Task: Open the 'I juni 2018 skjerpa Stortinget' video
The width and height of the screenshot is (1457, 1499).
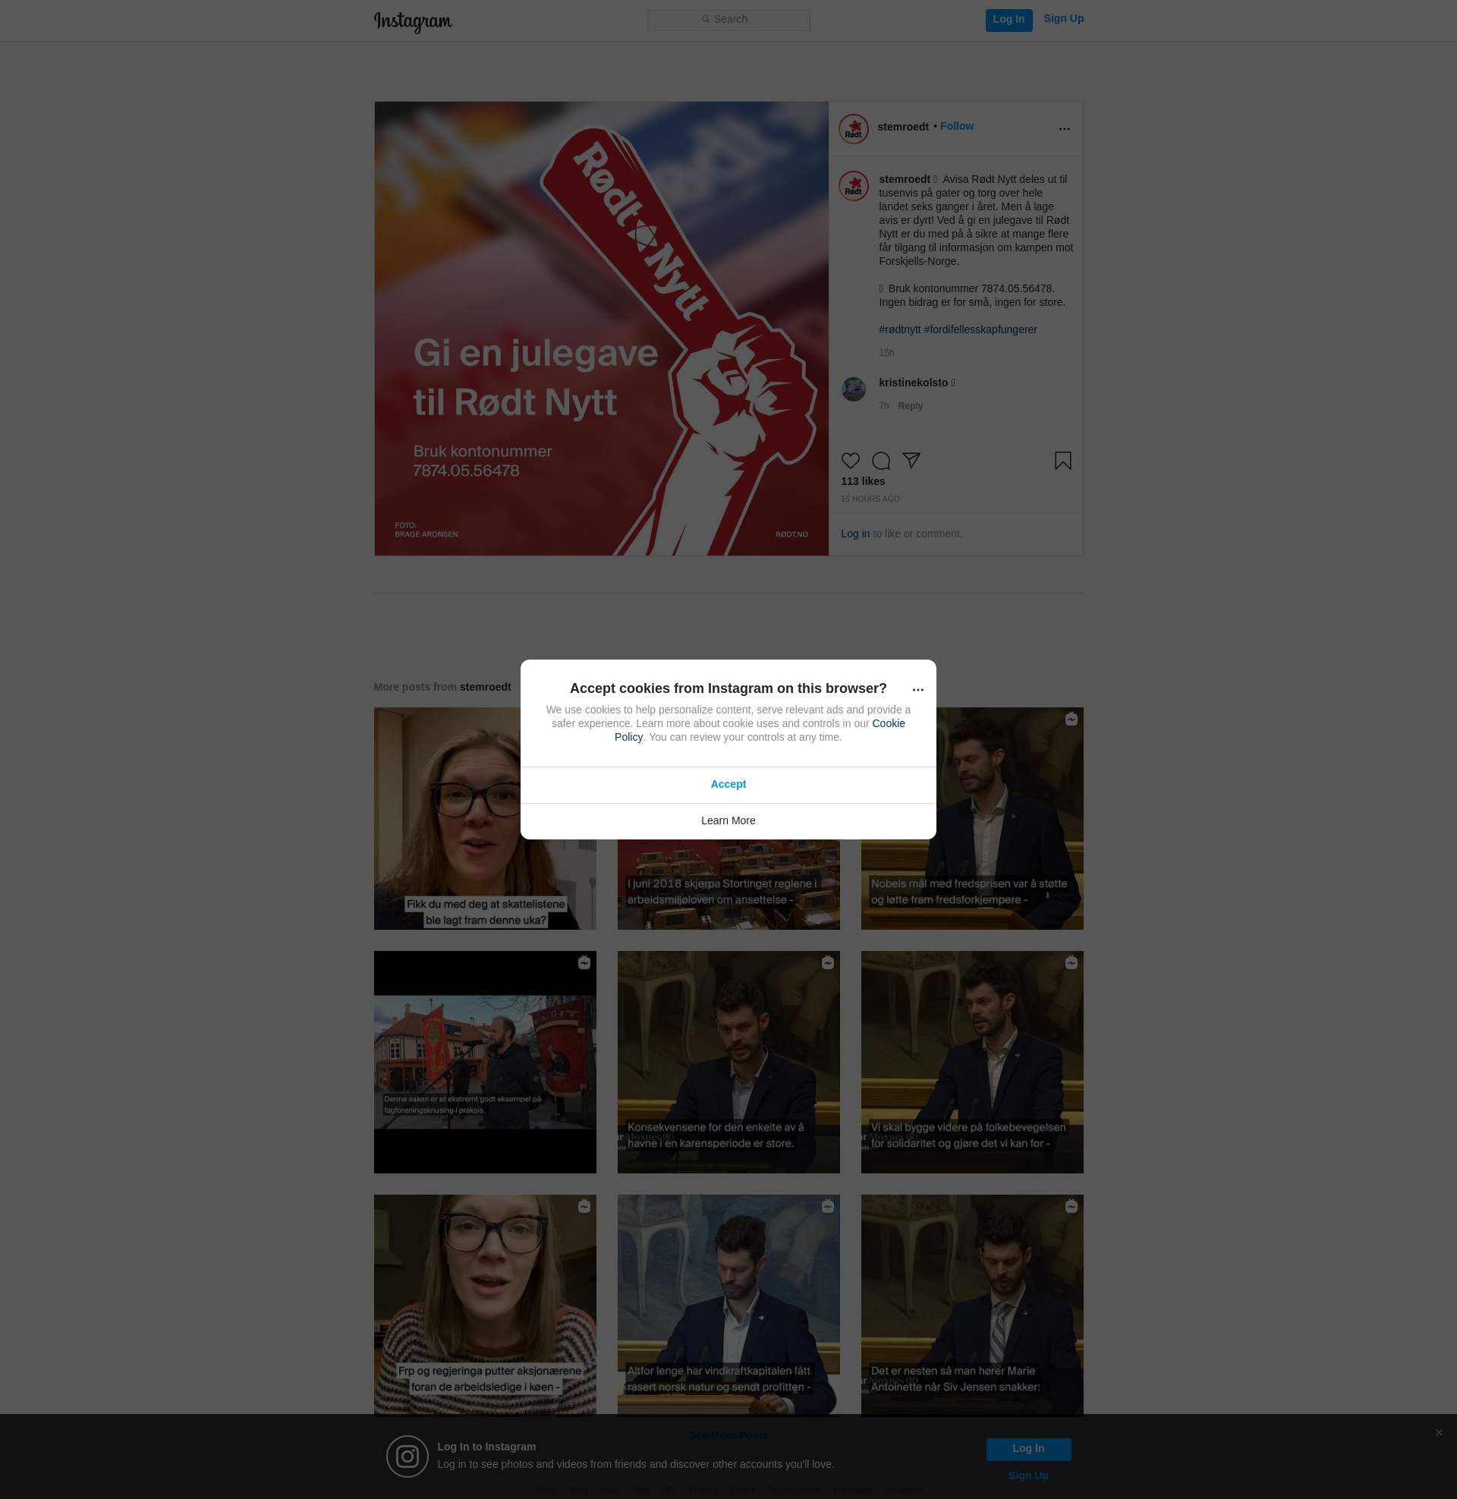Action: coord(728,884)
